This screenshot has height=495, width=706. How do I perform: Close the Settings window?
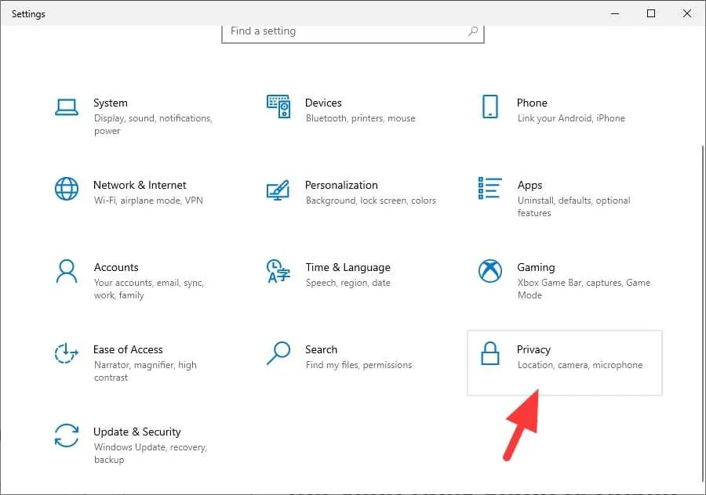pyautogui.click(x=687, y=13)
